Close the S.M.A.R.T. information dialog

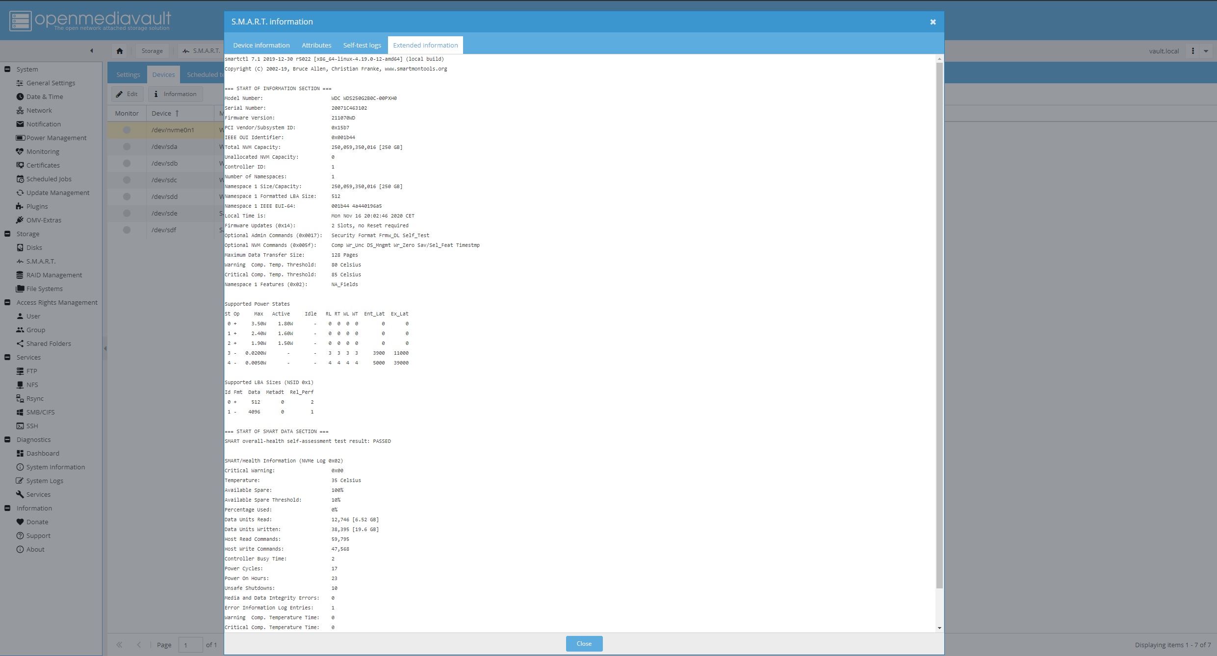[932, 22]
